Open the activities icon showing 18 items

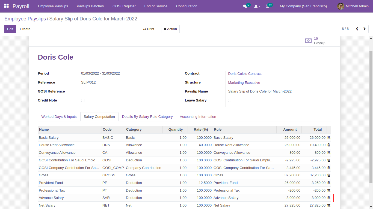[267, 6]
